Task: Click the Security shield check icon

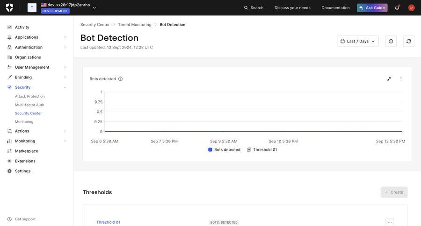Action: click(x=9, y=87)
